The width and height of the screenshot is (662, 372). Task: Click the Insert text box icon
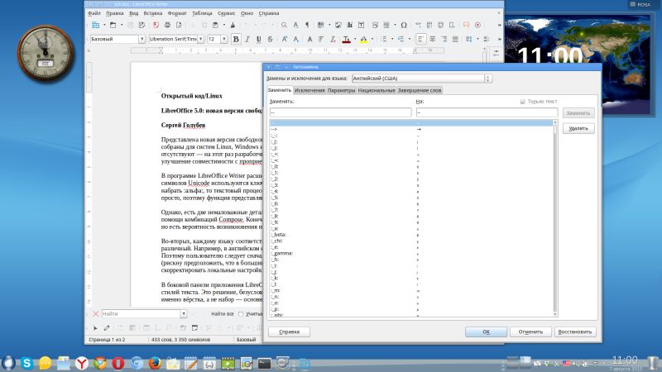(x=361, y=26)
